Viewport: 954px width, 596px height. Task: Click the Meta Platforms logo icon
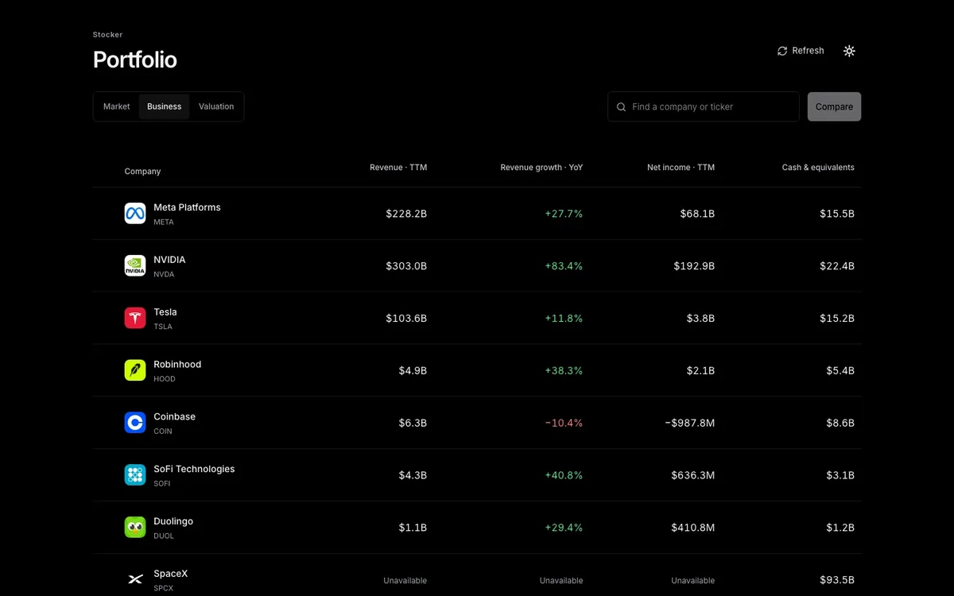135,213
